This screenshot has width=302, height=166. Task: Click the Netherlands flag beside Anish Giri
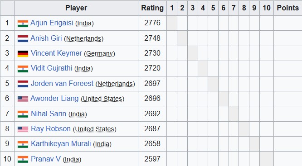point(23,38)
